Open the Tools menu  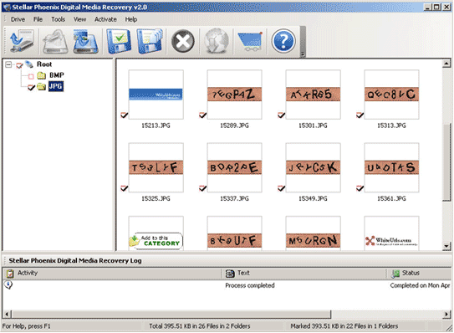[x=59, y=19]
